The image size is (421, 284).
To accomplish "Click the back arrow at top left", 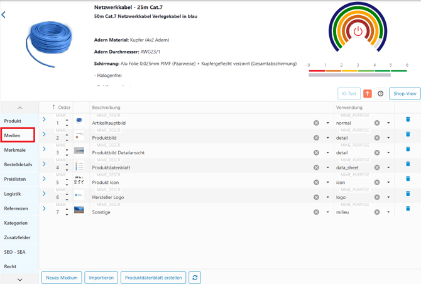I will click(4, 14).
